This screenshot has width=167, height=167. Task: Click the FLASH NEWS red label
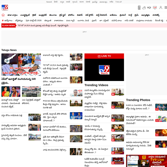click(x=9, y=26)
